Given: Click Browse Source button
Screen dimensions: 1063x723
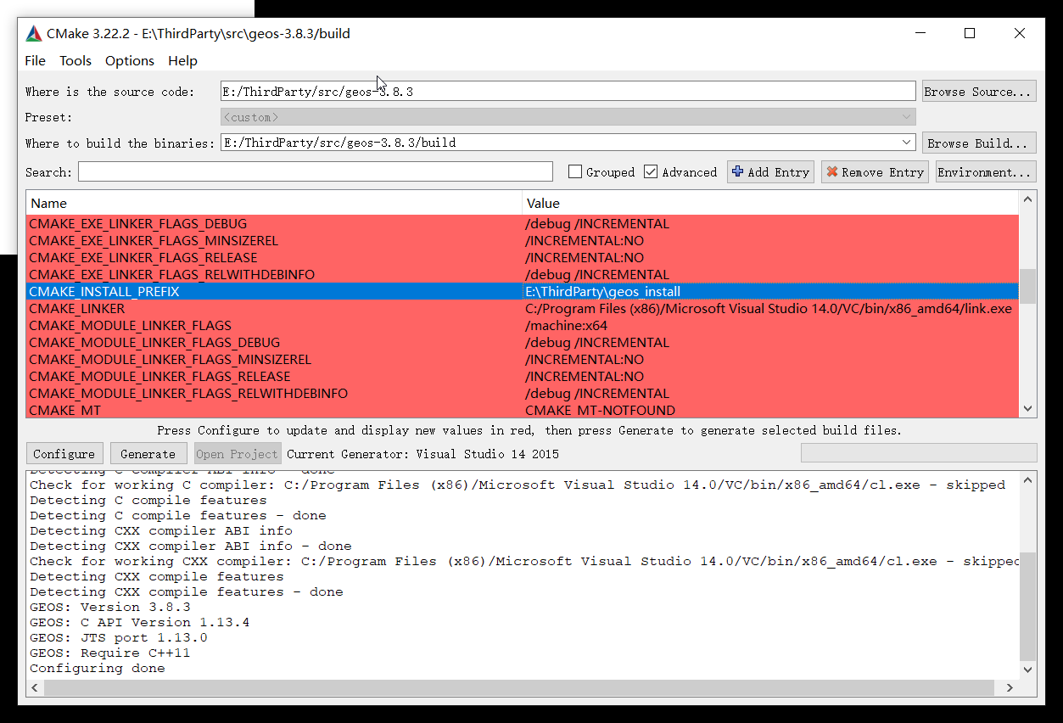Looking at the screenshot, I should pyautogui.click(x=979, y=92).
